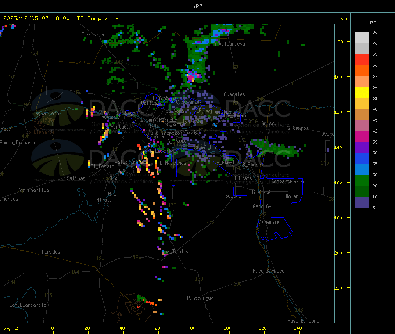Click the 65 dBZ red color swatch
The height and width of the screenshot is (334, 395).
tap(362, 59)
